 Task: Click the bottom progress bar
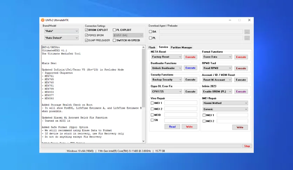pos(141,146)
